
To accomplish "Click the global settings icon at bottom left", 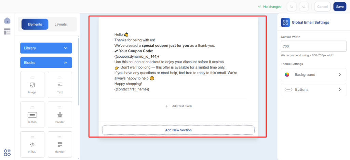I will coord(7,152).
